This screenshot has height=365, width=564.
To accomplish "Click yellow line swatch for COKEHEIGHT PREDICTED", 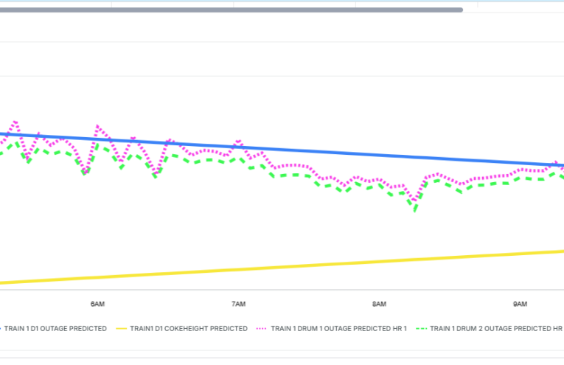I will point(122,329).
